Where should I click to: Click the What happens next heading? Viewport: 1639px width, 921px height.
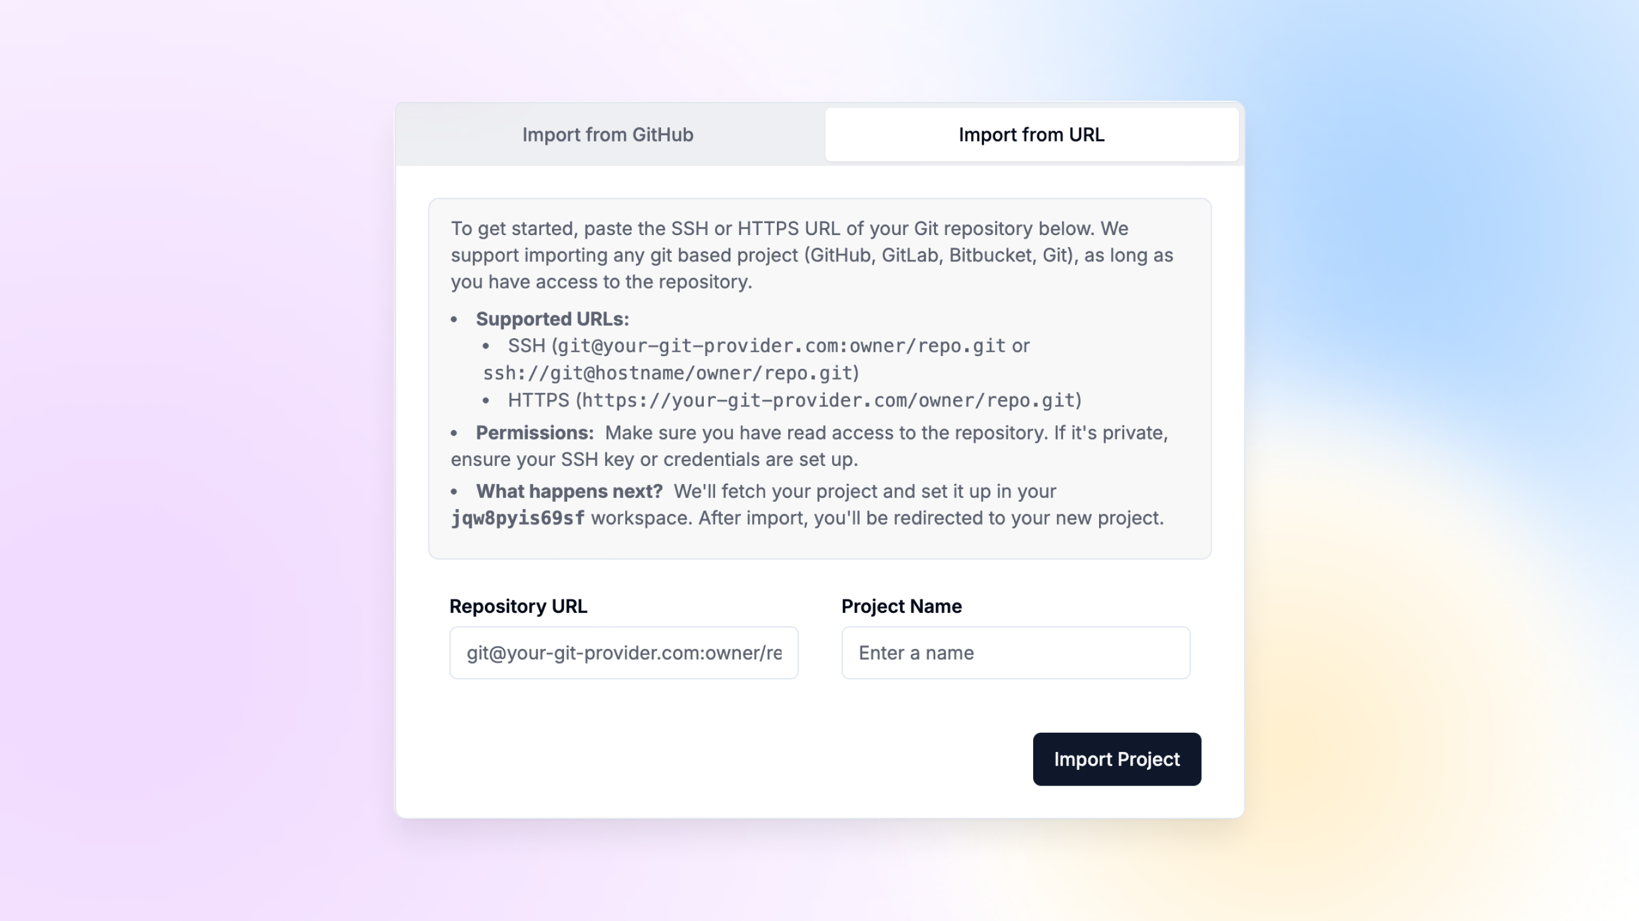coord(569,491)
